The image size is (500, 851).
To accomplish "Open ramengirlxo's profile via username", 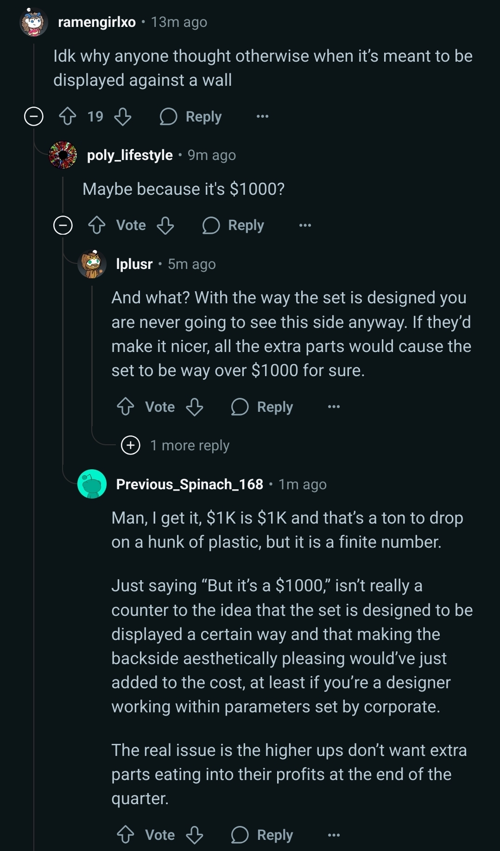I will 97,22.
